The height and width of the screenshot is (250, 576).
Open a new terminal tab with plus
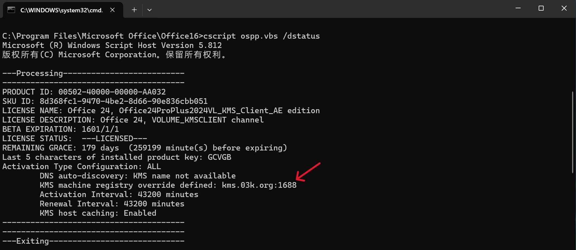tap(134, 10)
